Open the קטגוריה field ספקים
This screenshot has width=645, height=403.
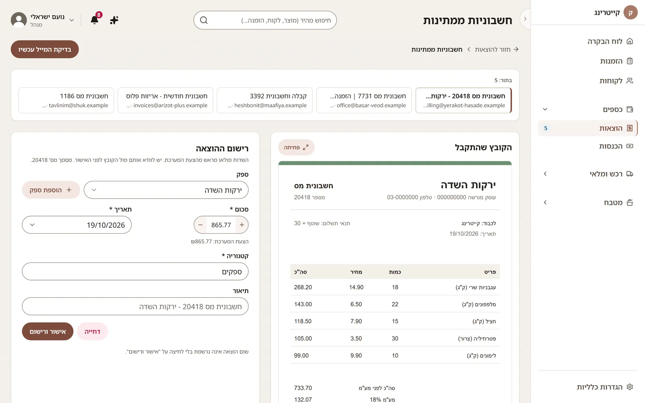coord(135,272)
